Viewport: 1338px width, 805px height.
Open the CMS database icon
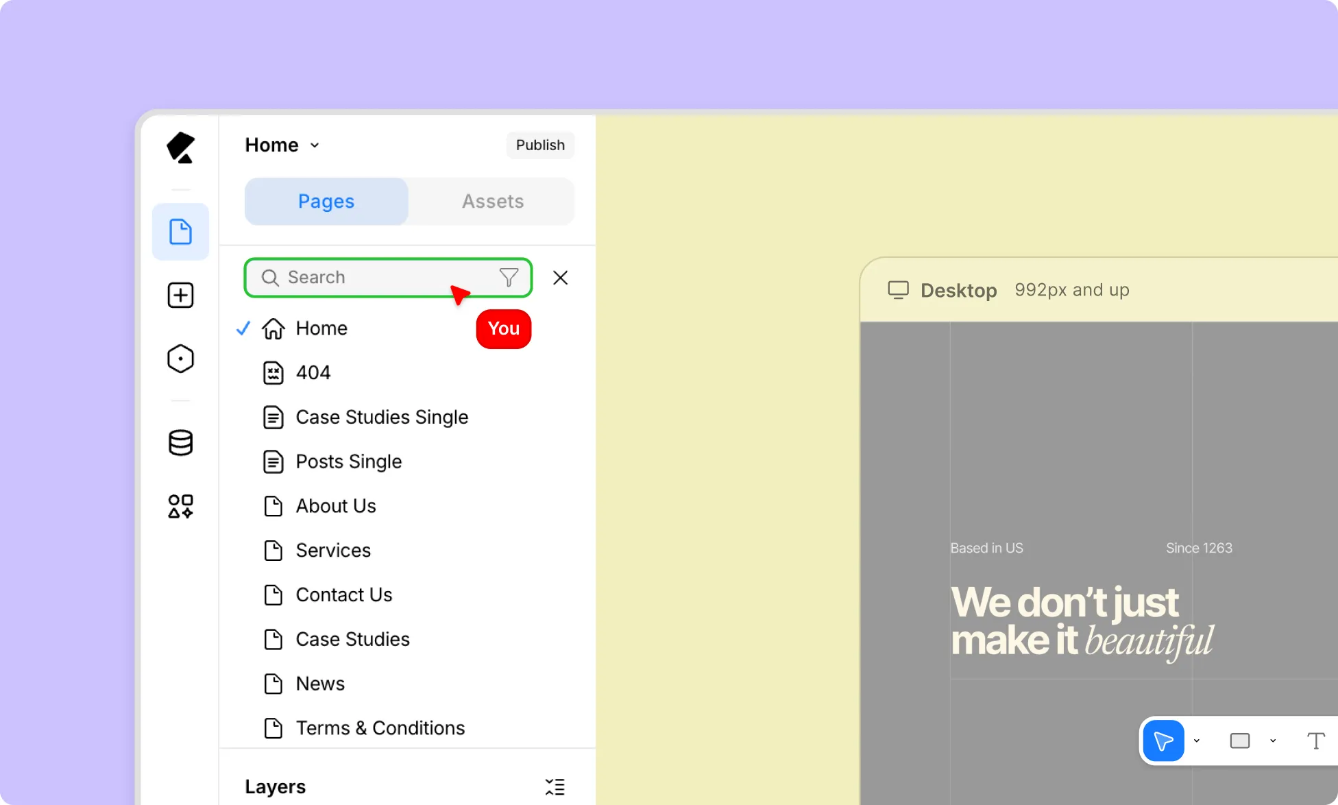181,443
